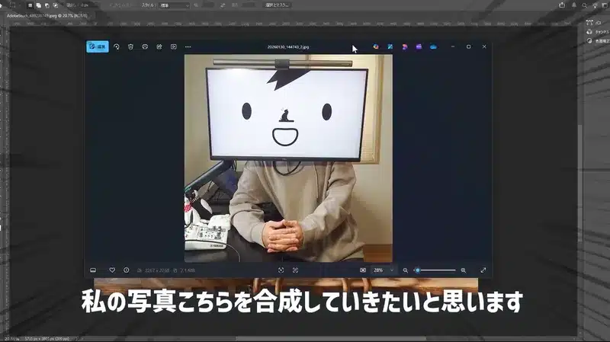The image size is (610, 342).
Task: Rotate the photo using the rotate icon
Action: pyautogui.click(x=117, y=46)
